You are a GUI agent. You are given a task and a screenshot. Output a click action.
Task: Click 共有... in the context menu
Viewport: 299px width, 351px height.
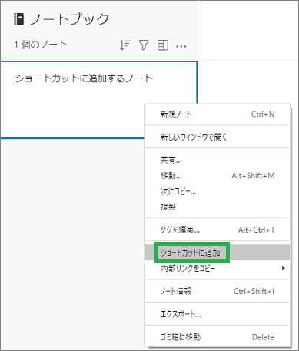pyautogui.click(x=218, y=161)
